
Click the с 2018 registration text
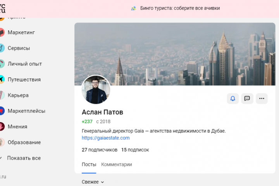point(103,122)
